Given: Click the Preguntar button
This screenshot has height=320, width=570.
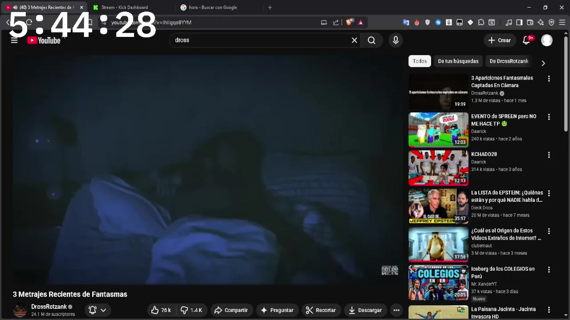Looking at the screenshot, I should coord(277,310).
